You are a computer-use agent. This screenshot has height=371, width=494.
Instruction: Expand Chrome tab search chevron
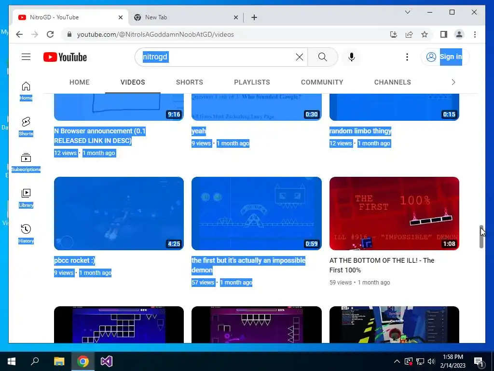click(407, 12)
